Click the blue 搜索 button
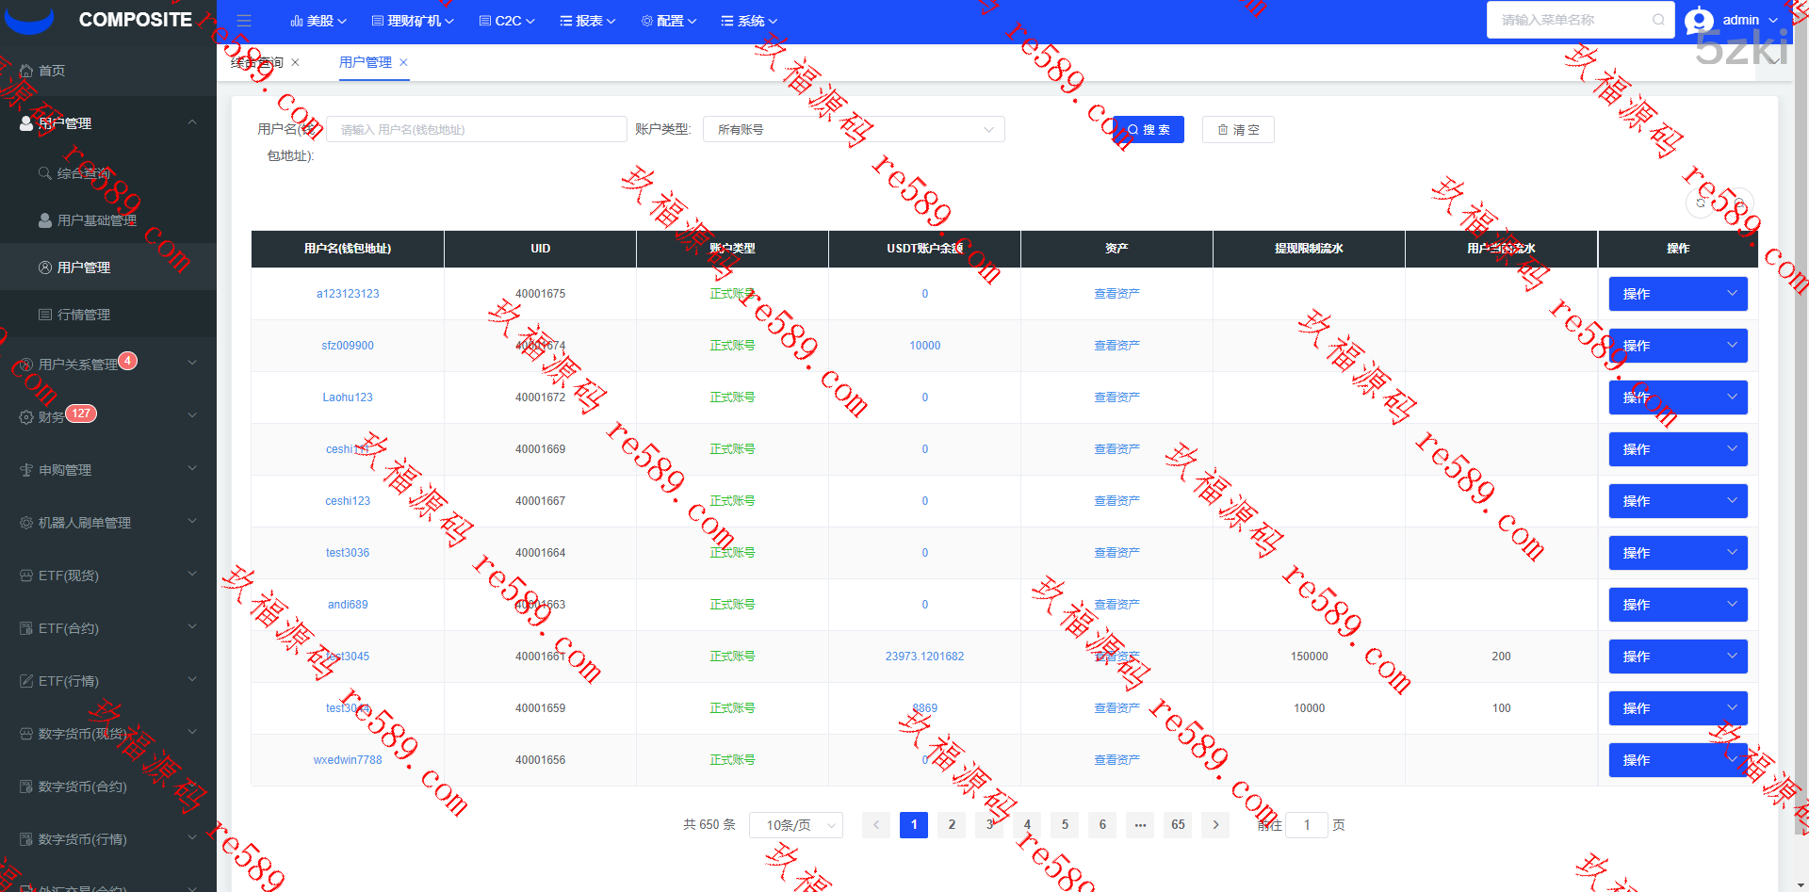The image size is (1809, 892). pos(1149,129)
